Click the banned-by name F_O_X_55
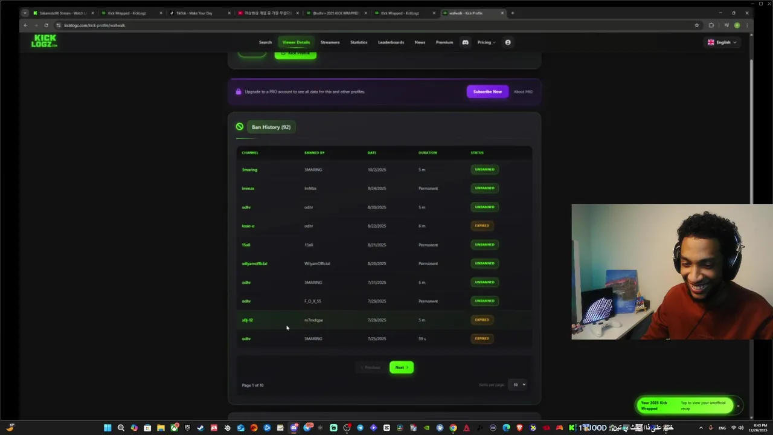The width and height of the screenshot is (773, 435). 313,301
